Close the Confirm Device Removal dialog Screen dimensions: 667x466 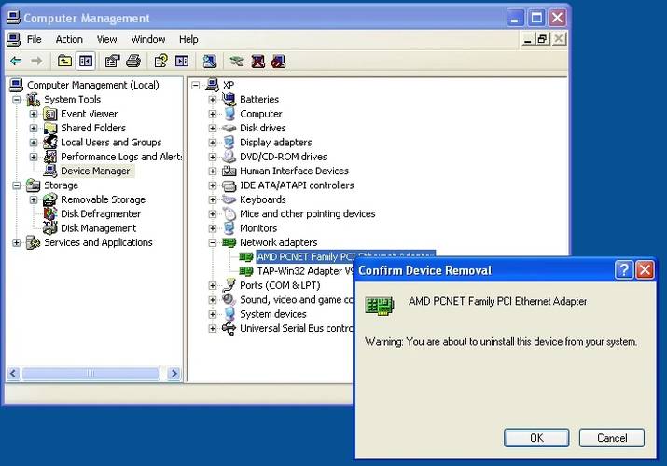tap(645, 269)
